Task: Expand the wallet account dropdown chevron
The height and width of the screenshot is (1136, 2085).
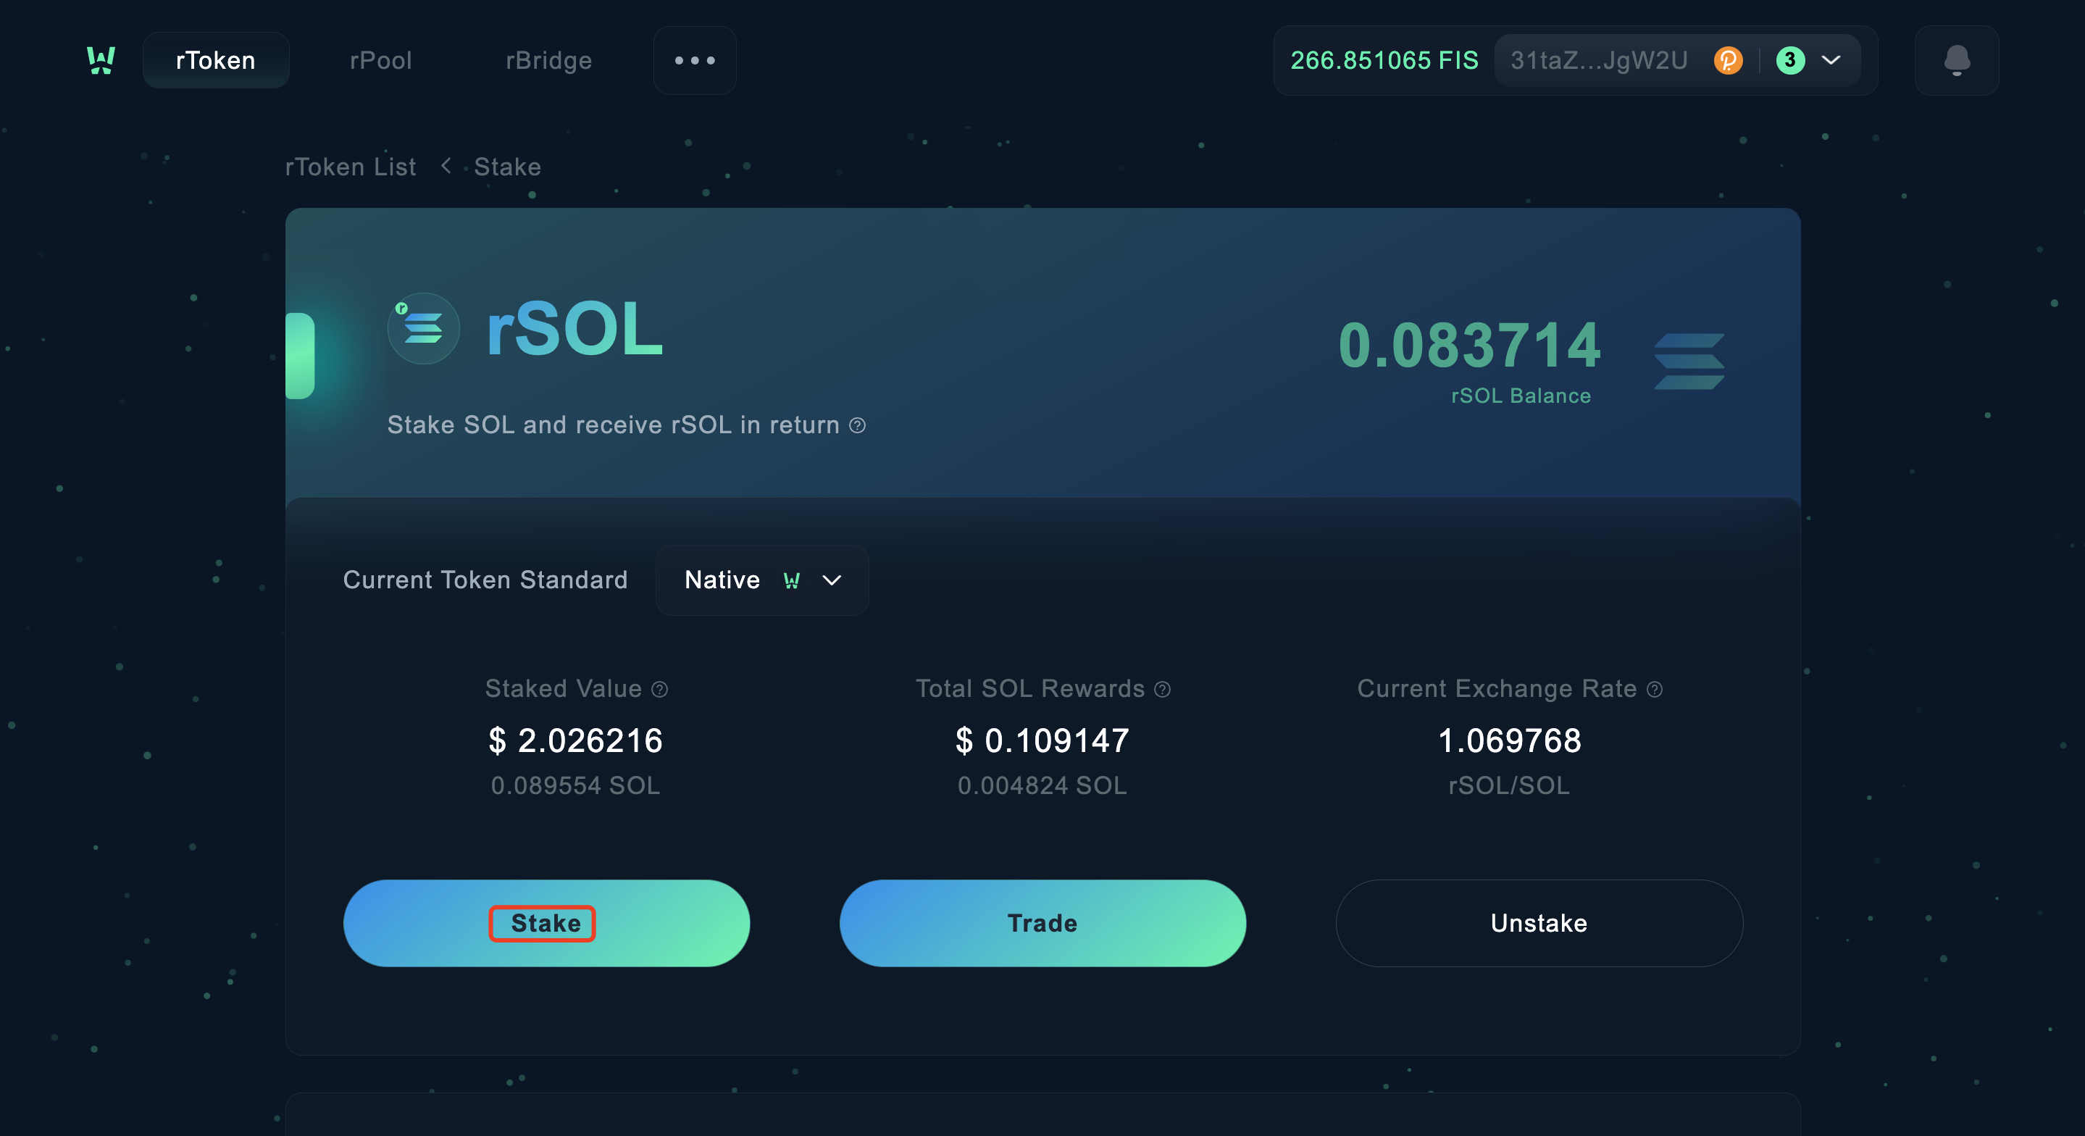Action: click(1831, 61)
